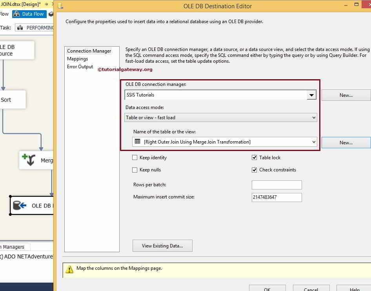Screen dimensions: 371x291
Task: Click View Existing Data button
Action: 162,246
